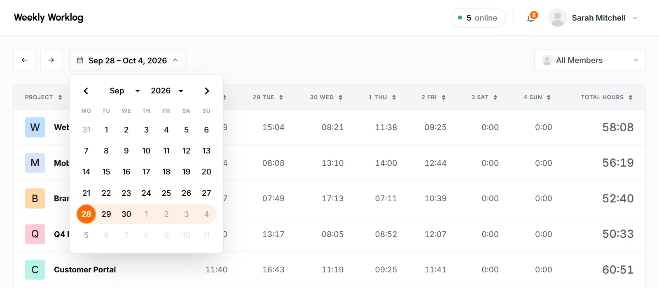Sort by the 30 WED column
659x288 pixels.
point(326,98)
